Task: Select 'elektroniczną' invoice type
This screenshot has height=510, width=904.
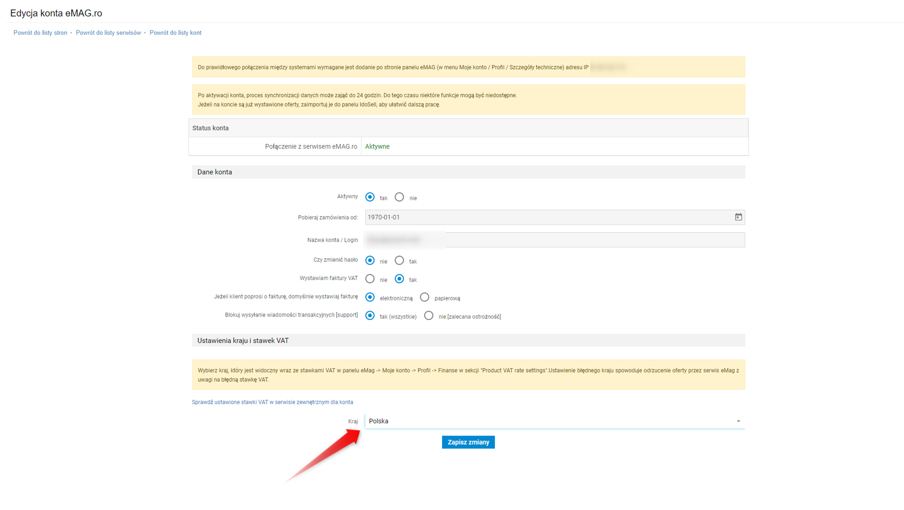Action: coord(370,297)
